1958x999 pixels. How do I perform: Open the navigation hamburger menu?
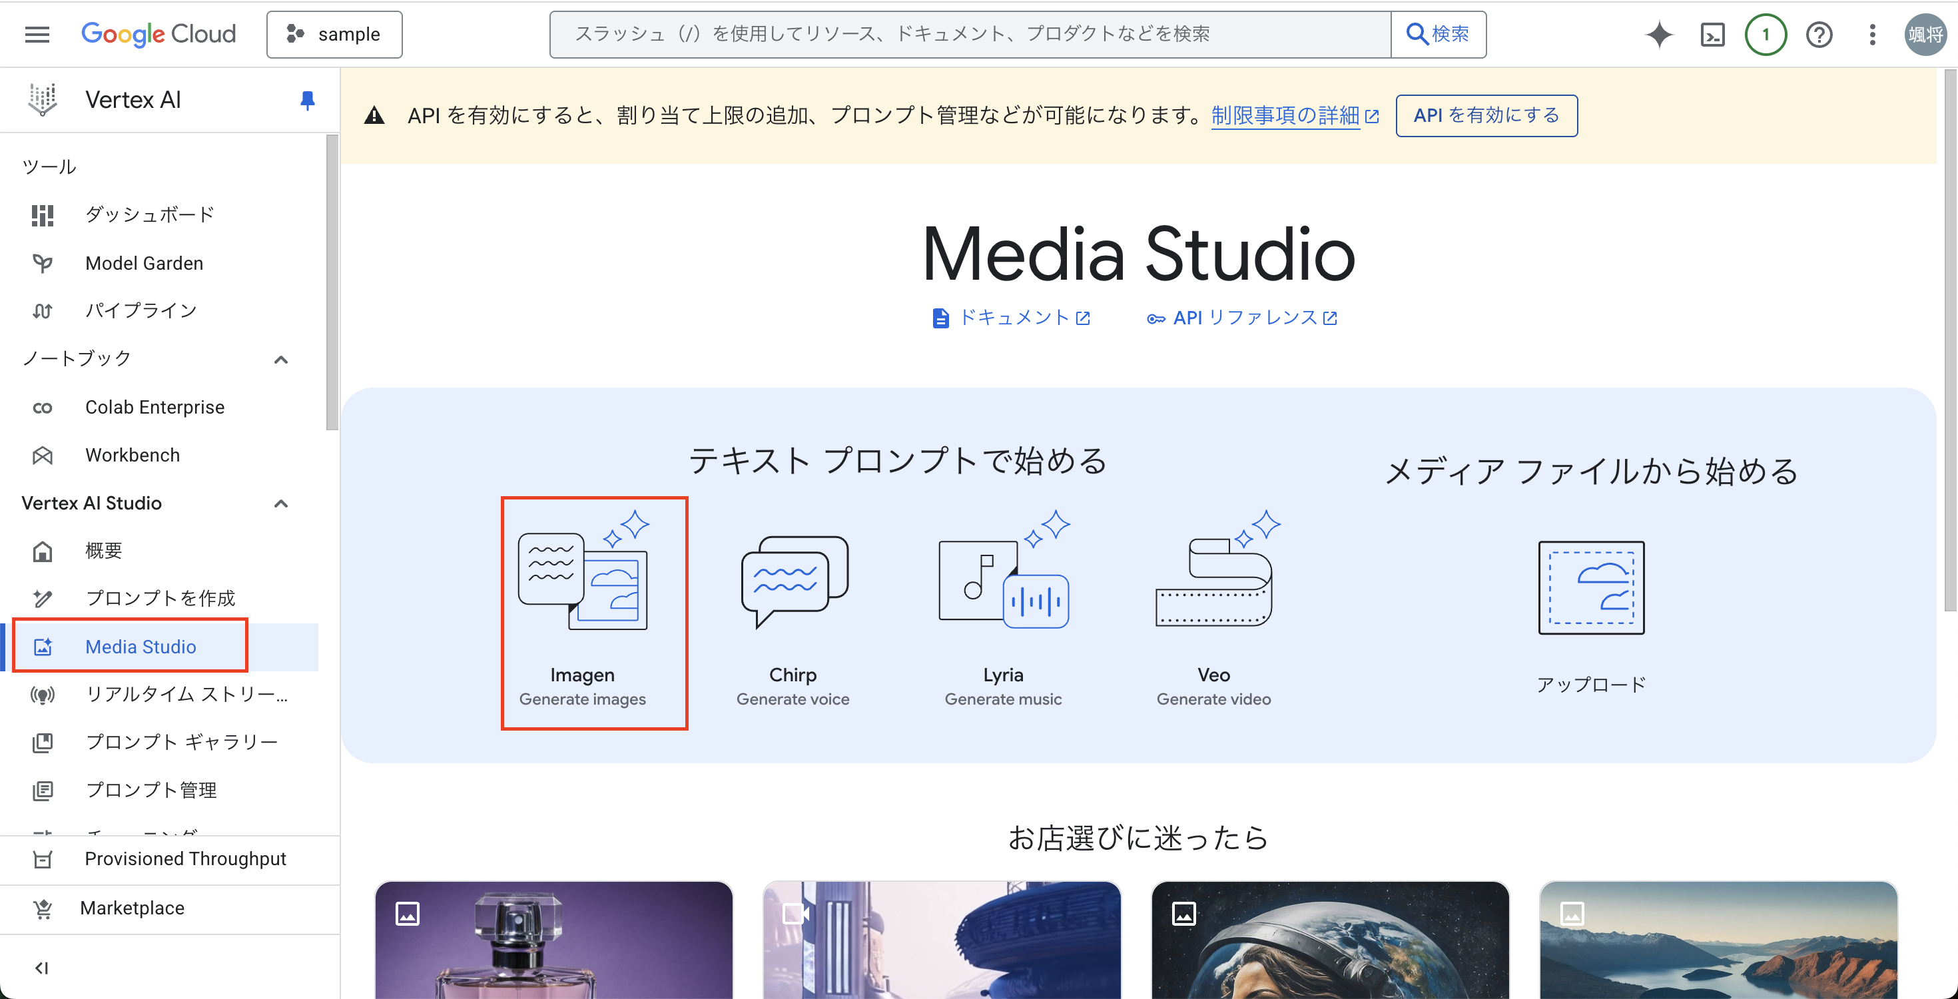(x=36, y=33)
